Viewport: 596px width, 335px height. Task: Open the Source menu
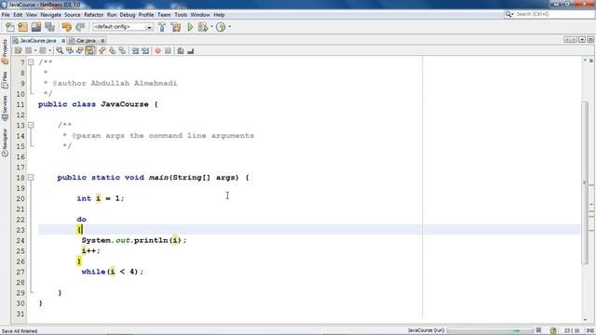pyautogui.click(x=73, y=15)
